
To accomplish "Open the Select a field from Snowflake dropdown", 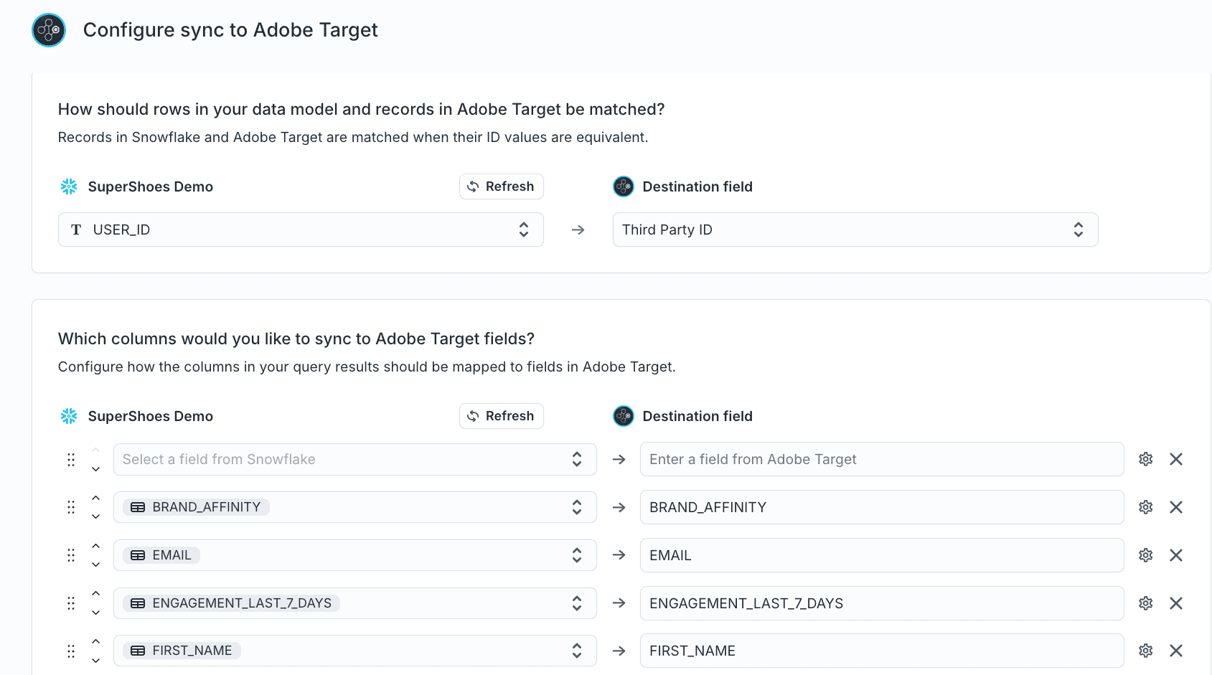I will pos(354,459).
